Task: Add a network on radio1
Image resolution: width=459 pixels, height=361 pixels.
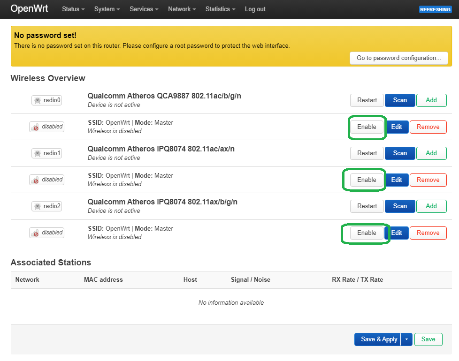Action: pyautogui.click(x=431, y=153)
